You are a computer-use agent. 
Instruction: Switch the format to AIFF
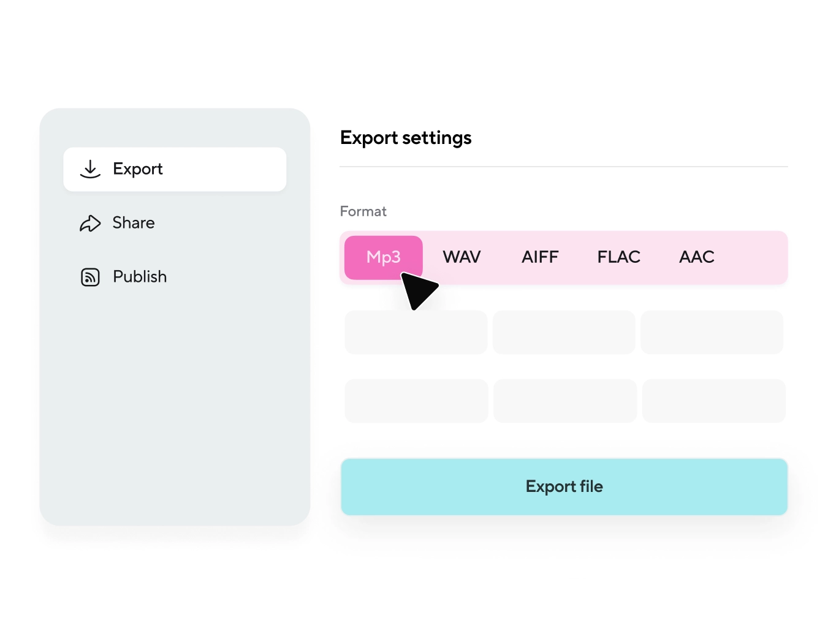click(540, 257)
